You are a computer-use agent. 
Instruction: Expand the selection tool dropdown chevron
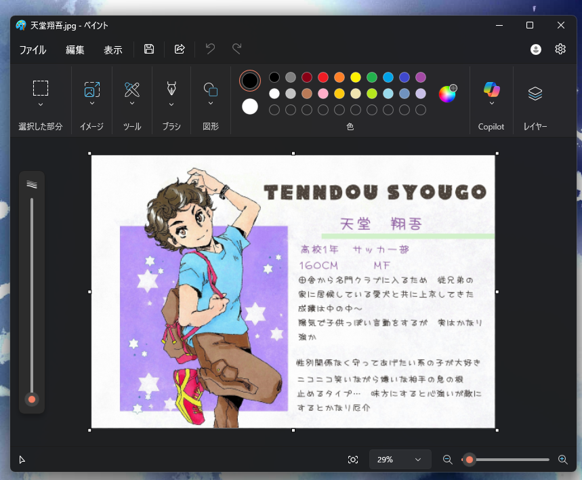pyautogui.click(x=41, y=104)
